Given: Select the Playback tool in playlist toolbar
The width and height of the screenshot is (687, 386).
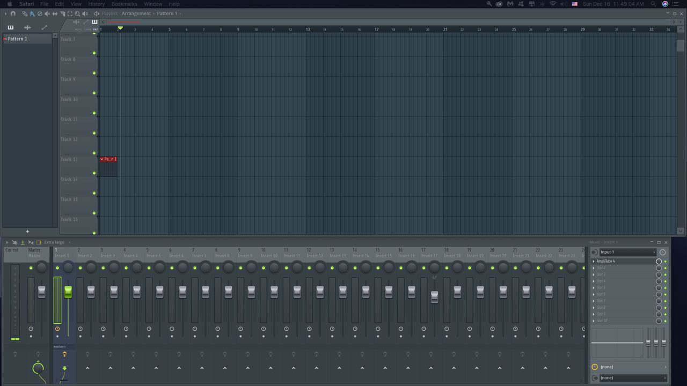Looking at the screenshot, I should (x=85, y=13).
